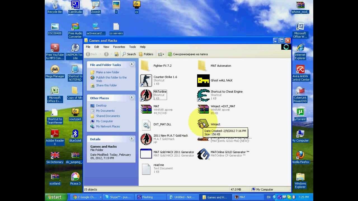Select the Ghost wALL hAcK icon
358x201 pixels.
point(203,80)
